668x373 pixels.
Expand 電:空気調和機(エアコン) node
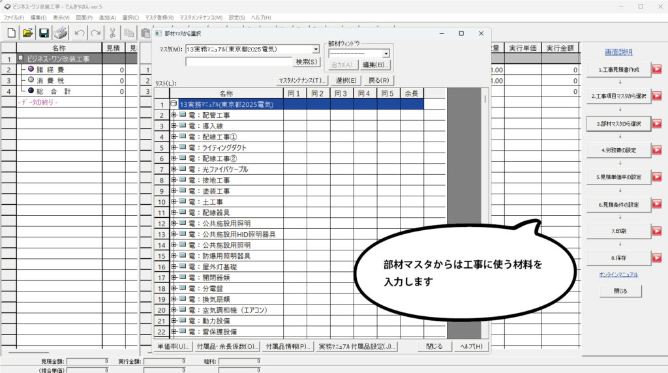[174, 310]
